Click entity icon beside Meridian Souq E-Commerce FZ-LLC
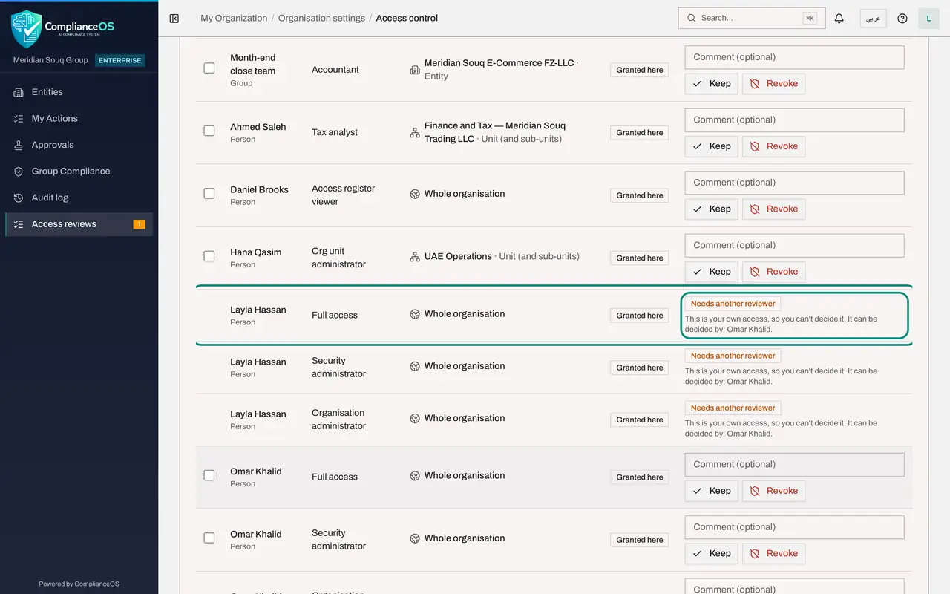Image resolution: width=950 pixels, height=594 pixels. coord(415,70)
